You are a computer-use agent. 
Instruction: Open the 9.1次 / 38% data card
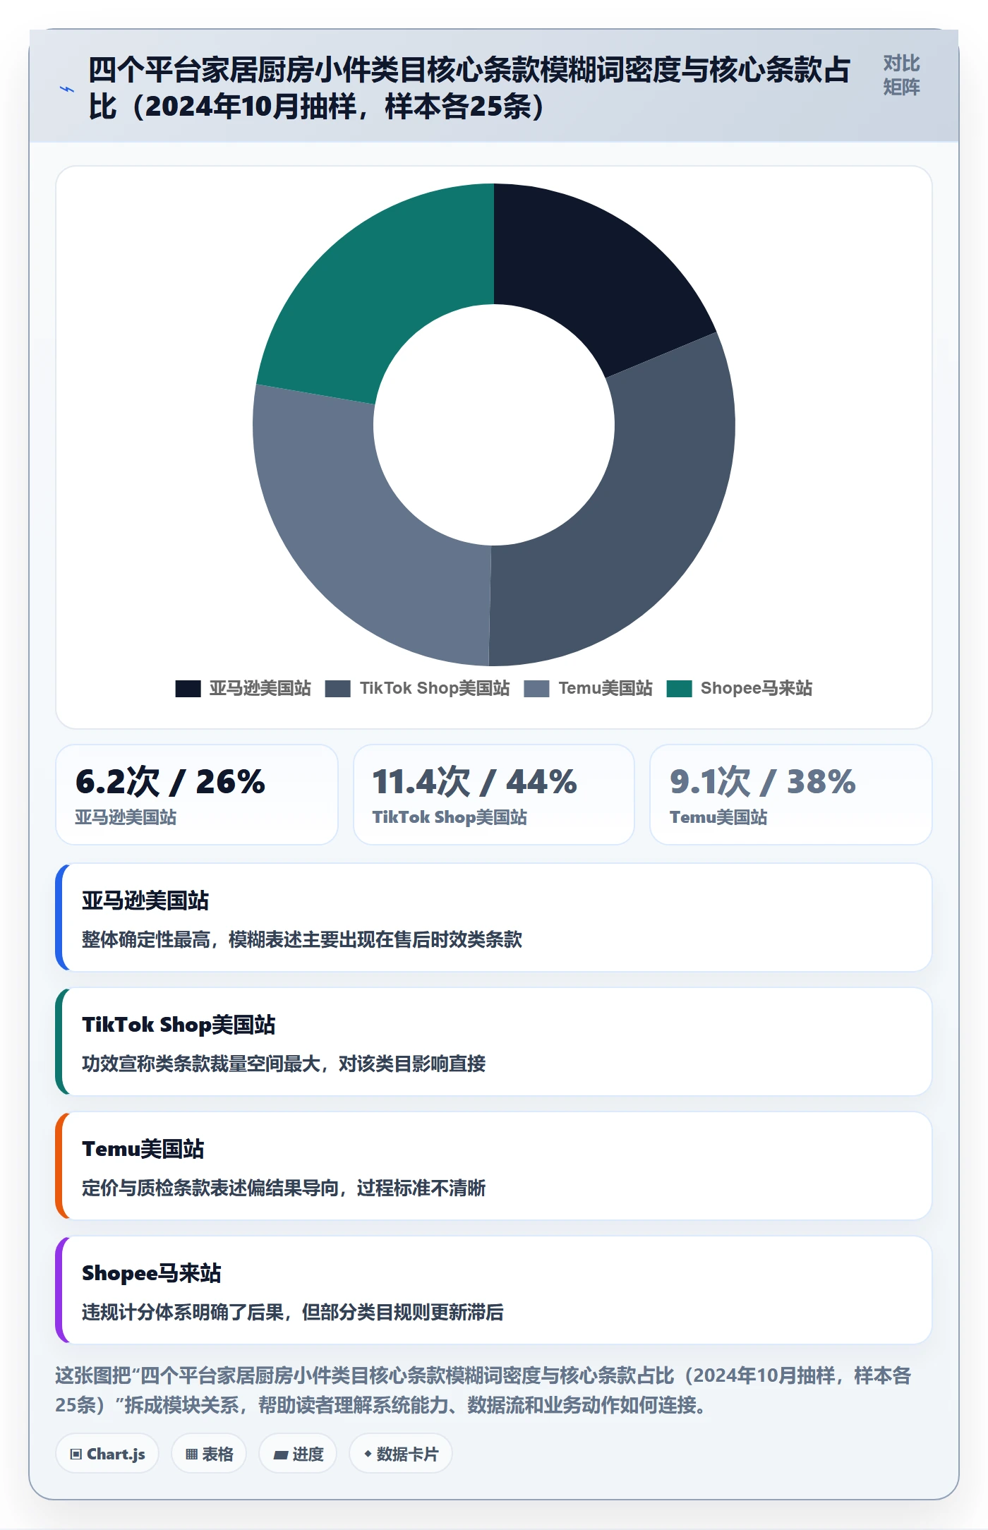[791, 795]
